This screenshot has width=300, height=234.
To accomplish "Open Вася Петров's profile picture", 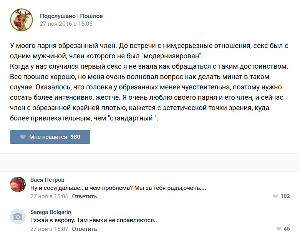I will (18, 185).
